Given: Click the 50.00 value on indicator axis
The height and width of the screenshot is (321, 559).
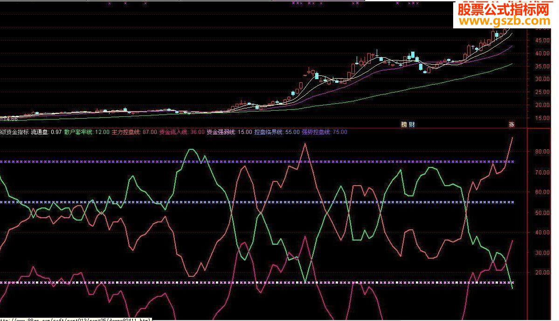Looking at the screenshot, I should tap(542, 213).
